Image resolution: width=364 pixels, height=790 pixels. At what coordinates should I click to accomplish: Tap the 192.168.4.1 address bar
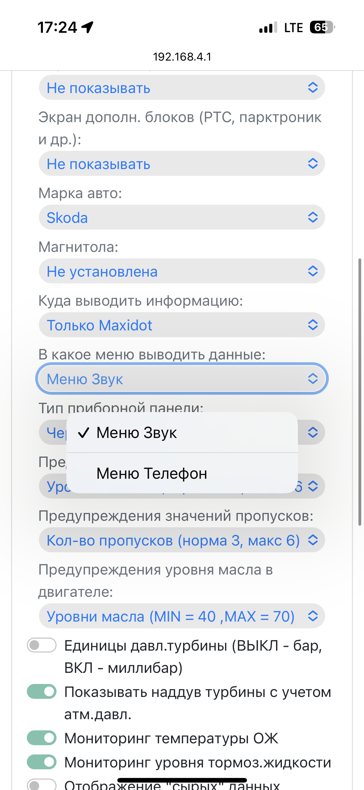[182, 57]
